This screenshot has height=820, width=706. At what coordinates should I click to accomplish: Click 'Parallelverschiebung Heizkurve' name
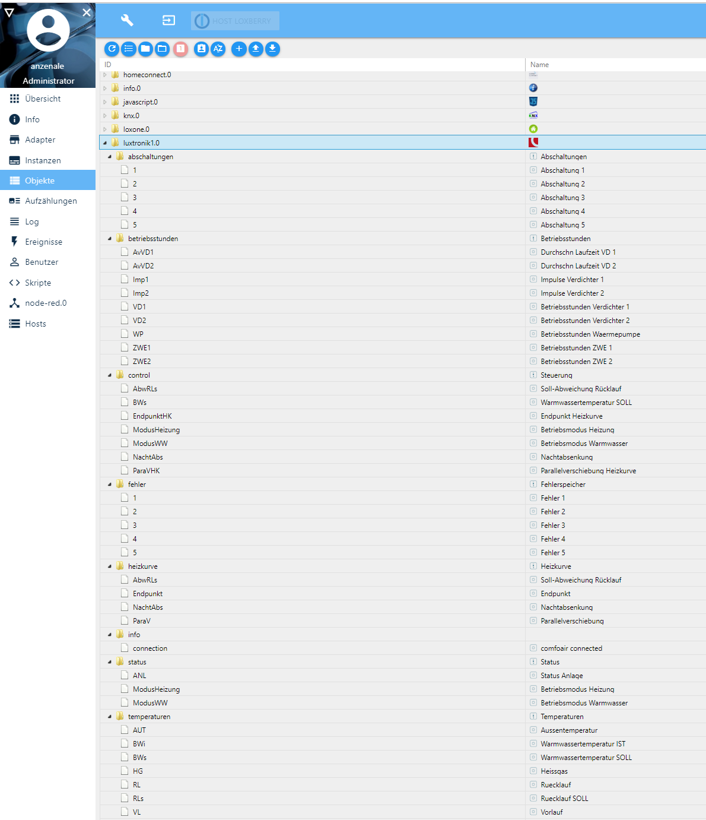[x=589, y=471]
